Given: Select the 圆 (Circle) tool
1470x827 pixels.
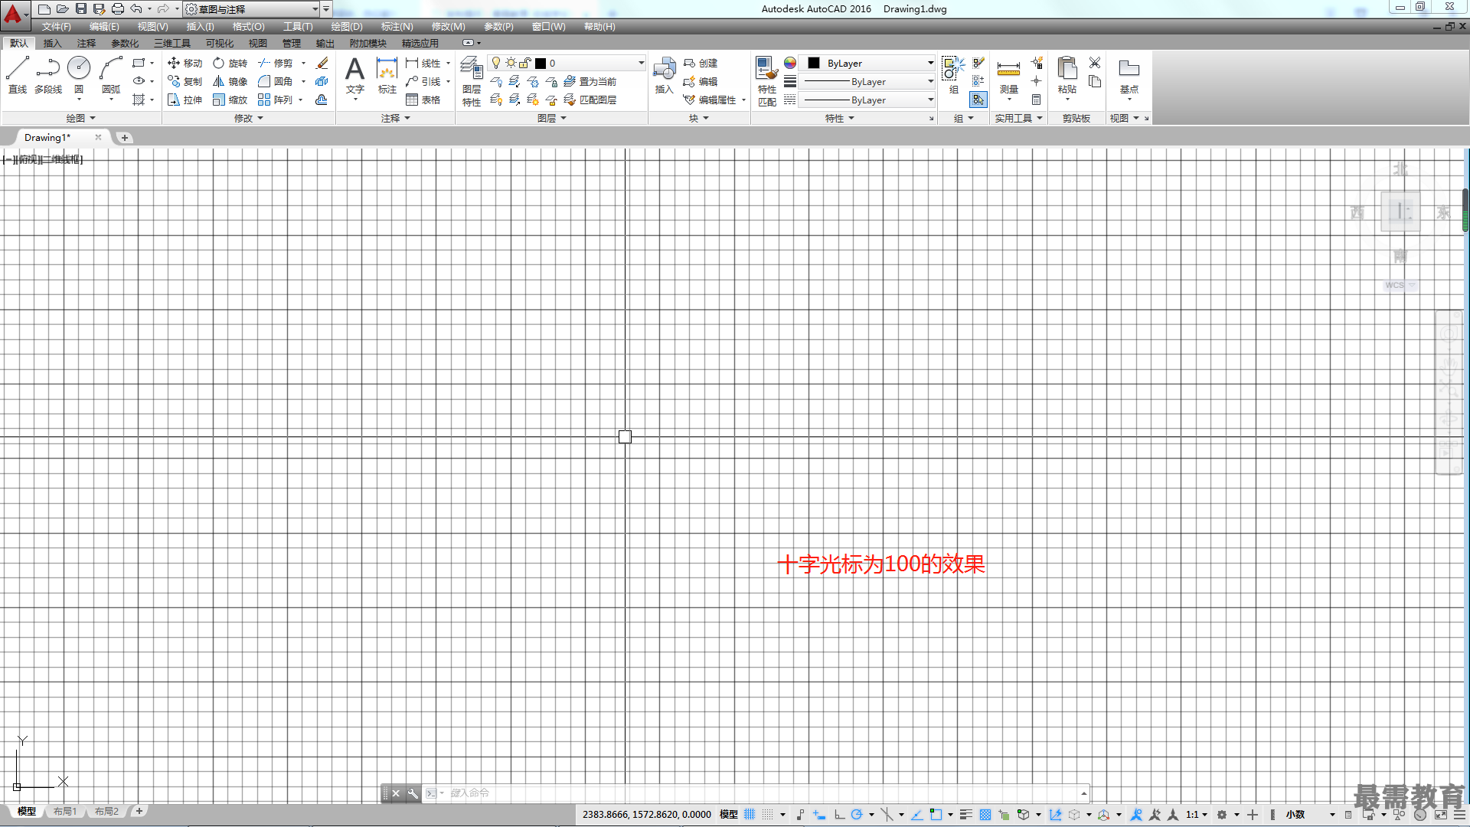Looking at the screenshot, I should [79, 75].
